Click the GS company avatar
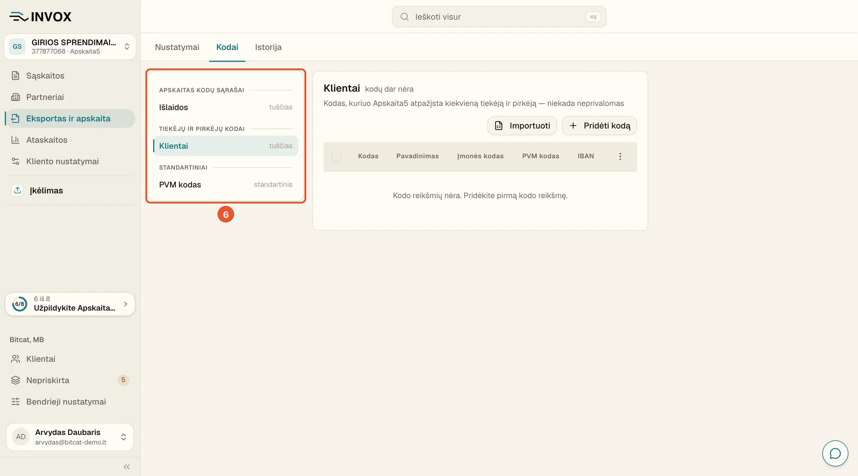 click(x=17, y=47)
